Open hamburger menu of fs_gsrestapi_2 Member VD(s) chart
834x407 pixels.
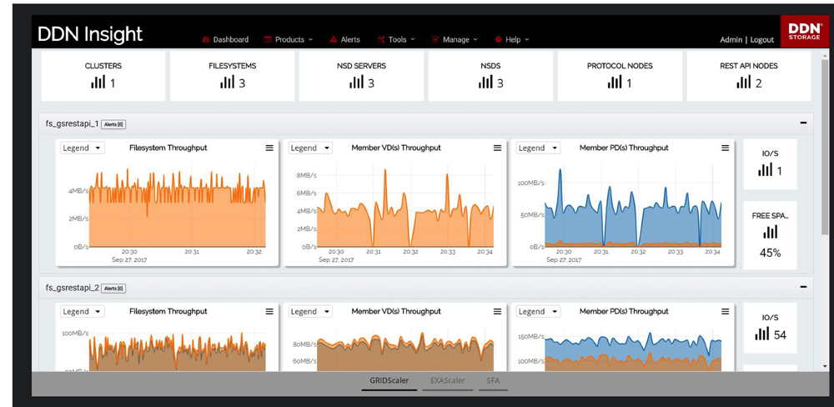(x=497, y=312)
